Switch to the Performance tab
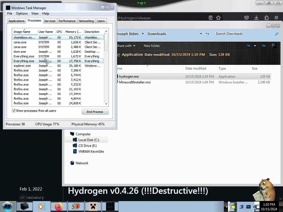 [67, 21]
